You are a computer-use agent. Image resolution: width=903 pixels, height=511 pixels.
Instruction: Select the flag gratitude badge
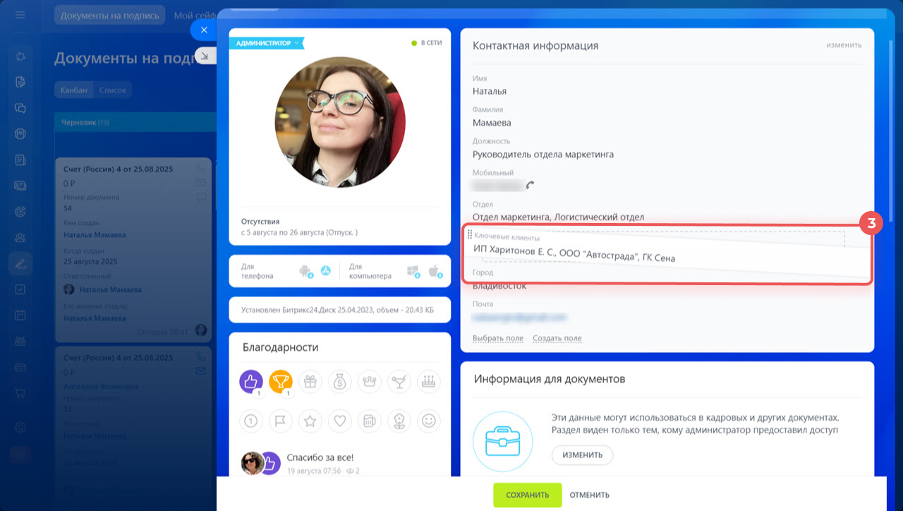pos(281,421)
